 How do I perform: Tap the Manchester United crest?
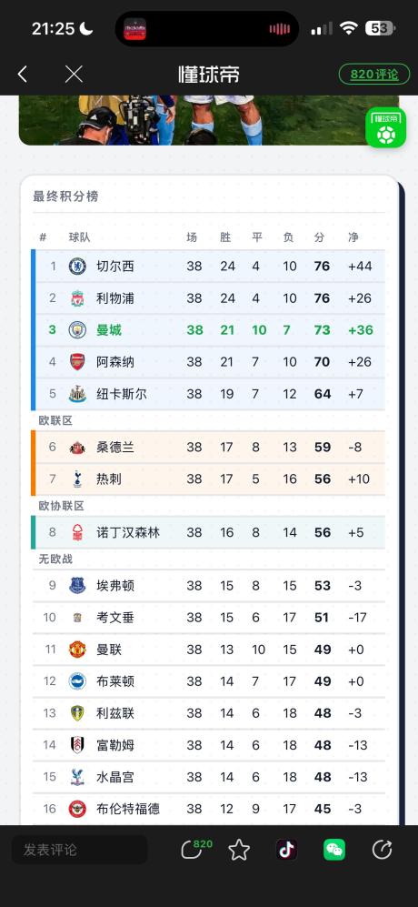click(77, 649)
